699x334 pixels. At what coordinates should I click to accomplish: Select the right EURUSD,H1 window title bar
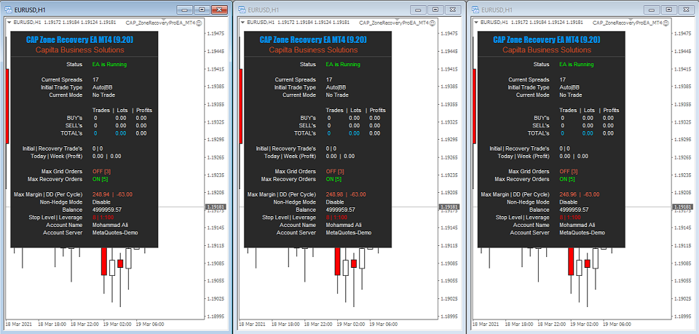(x=561, y=10)
